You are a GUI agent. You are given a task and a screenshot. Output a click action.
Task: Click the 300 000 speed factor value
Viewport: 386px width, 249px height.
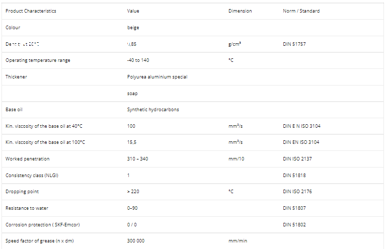pyautogui.click(x=136, y=241)
